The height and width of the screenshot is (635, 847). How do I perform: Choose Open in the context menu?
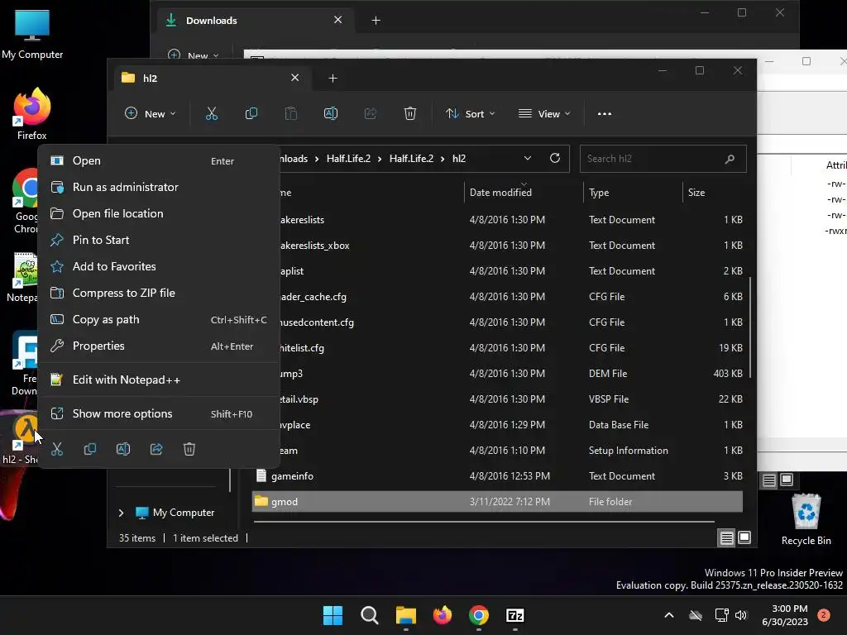tap(159, 161)
